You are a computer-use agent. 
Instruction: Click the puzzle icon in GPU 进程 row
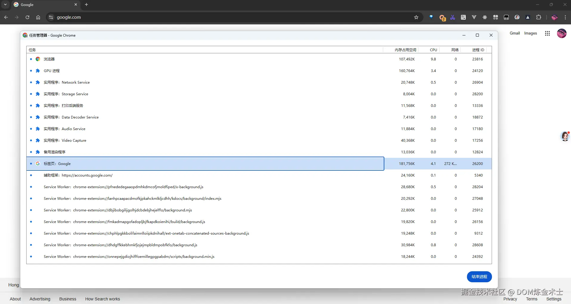[x=38, y=71]
